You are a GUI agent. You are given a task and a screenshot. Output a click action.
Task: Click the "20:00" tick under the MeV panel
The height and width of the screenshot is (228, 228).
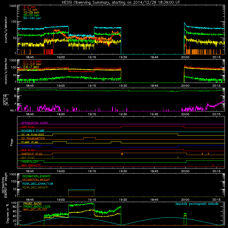(185, 86)
